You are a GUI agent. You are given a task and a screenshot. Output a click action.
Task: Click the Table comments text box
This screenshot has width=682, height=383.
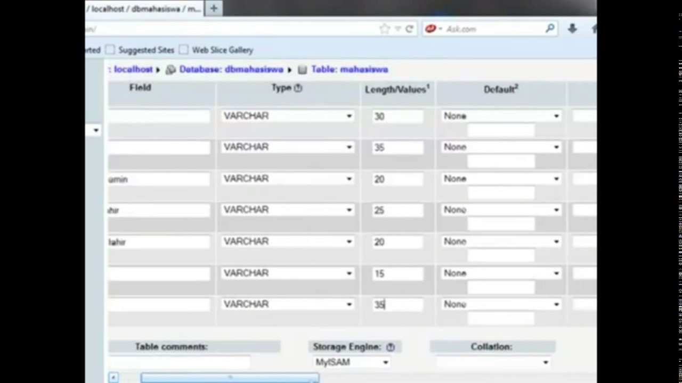179,363
